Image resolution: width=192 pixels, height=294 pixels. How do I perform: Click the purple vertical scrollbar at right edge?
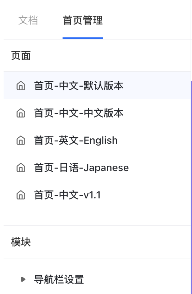(x=191, y=188)
